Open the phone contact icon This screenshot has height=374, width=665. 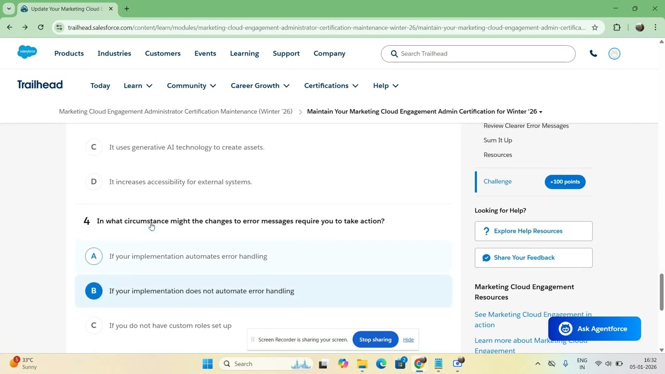tap(593, 54)
